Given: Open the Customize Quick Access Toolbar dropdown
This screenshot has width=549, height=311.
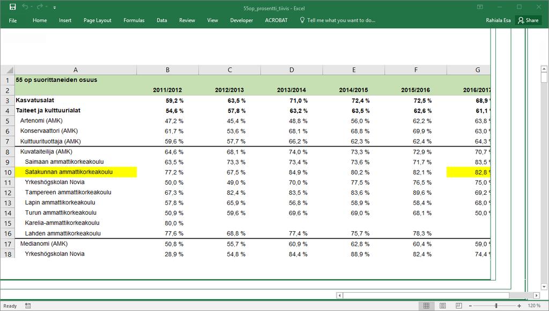Looking at the screenshot, I should 55,7.
